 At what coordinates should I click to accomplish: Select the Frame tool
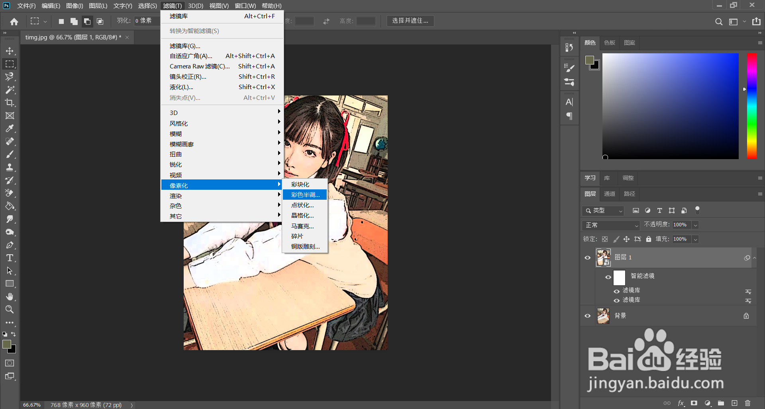pyautogui.click(x=10, y=115)
